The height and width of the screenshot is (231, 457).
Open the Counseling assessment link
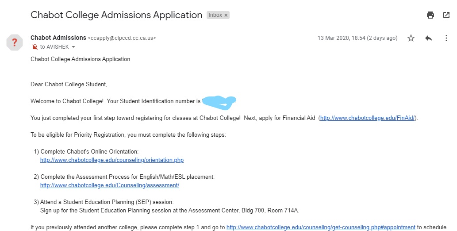109,185
